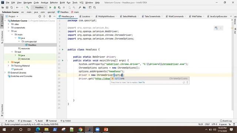Viewport: 237px width, 133px height.
Task: Switch to the Locators tab
Action: click(86, 16)
